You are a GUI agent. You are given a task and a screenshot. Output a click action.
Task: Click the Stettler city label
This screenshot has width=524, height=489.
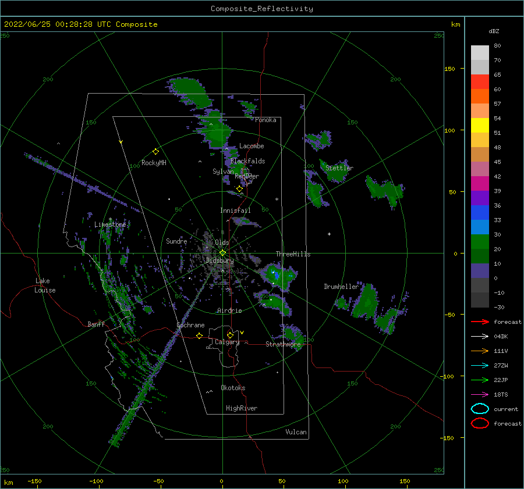339,168
